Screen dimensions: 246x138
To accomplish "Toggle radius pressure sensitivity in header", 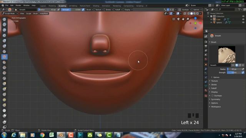I will click(x=58, y=10).
